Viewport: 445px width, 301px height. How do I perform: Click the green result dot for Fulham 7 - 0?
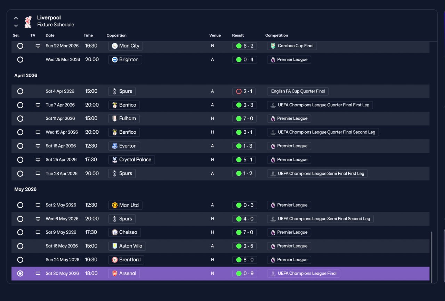pyautogui.click(x=239, y=119)
